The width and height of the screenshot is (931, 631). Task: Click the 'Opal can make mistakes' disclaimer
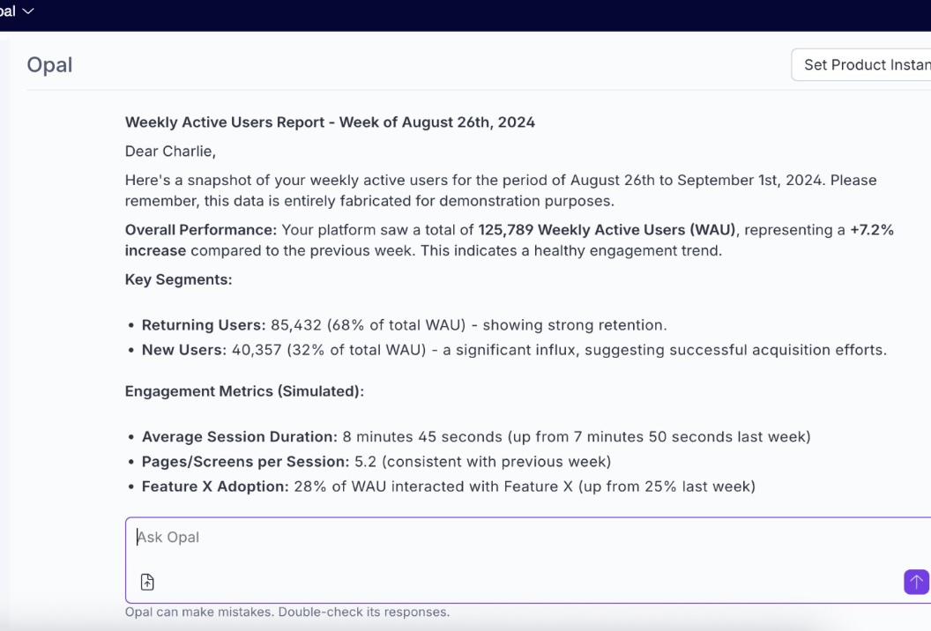click(287, 612)
